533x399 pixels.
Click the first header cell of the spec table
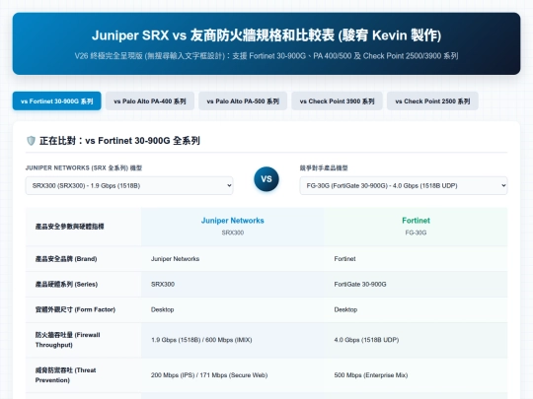pos(83,227)
